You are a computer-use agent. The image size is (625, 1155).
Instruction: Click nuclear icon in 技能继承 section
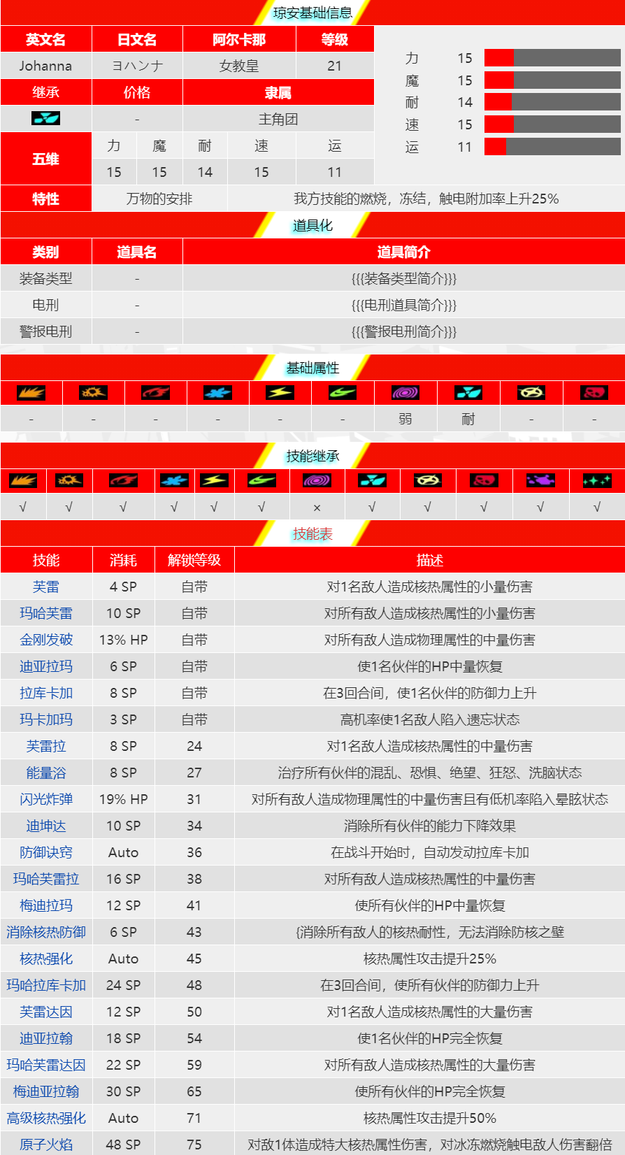click(x=372, y=480)
